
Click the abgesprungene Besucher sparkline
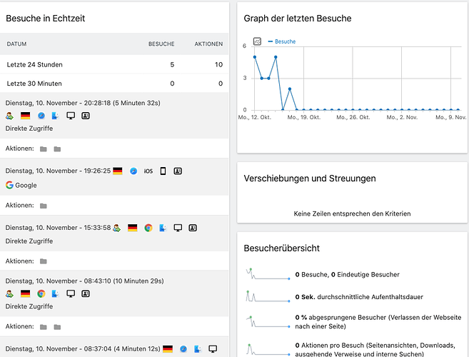(268, 322)
